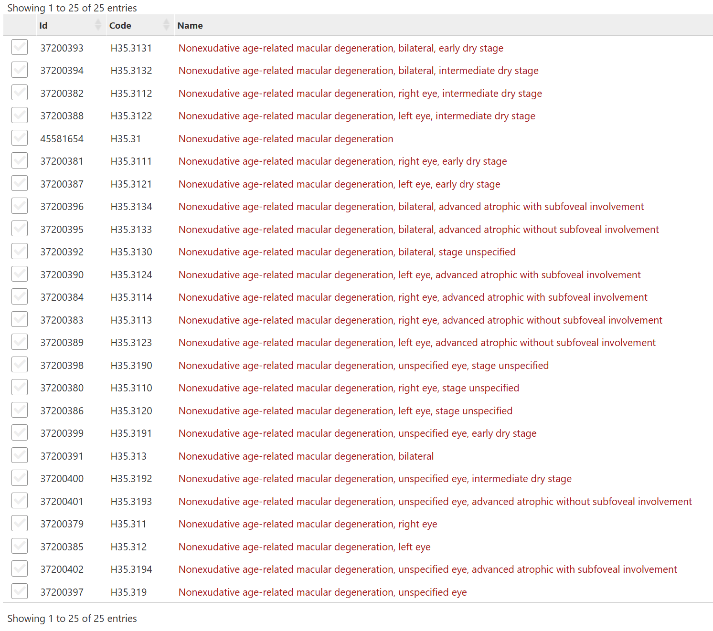Open unspecified eye, early dry stage link
This screenshot has width=713, height=631.
357,433
